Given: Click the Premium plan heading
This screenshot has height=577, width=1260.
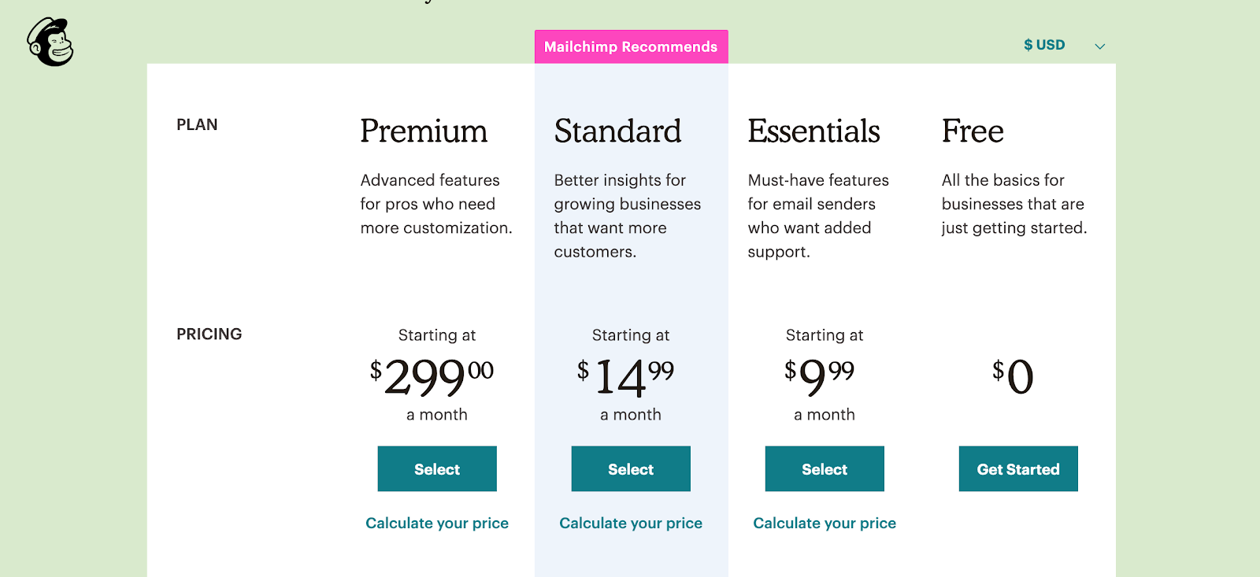Looking at the screenshot, I should [x=424, y=131].
